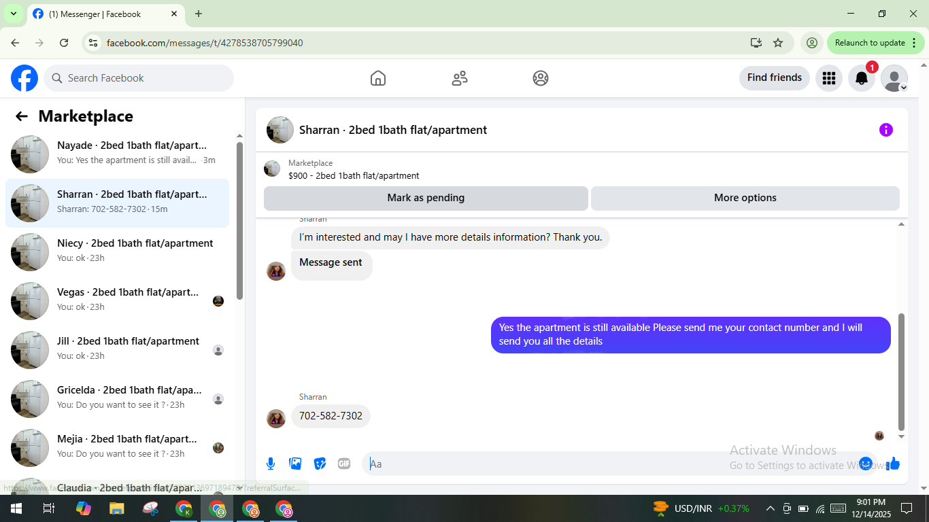The image size is (929, 522).
Task: Open the Gricelda conversation
Action: [117, 399]
